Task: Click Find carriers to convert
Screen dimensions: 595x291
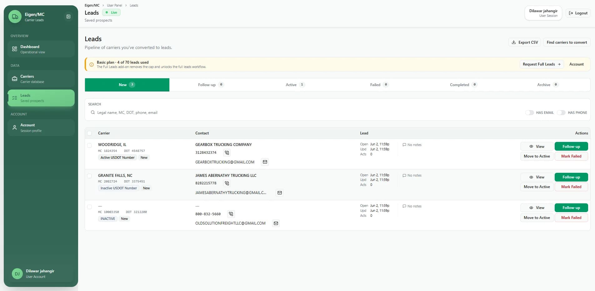Action: click(567, 42)
